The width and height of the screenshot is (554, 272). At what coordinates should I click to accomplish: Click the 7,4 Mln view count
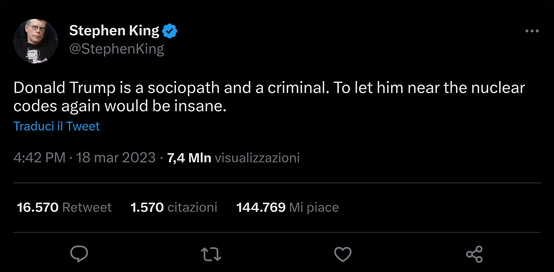(x=189, y=158)
